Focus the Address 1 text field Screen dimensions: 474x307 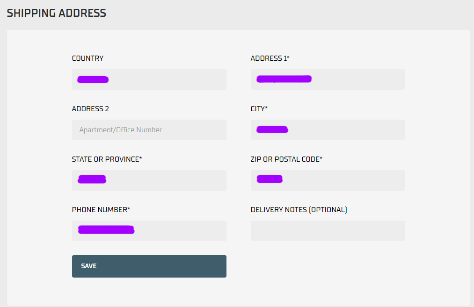(328, 79)
